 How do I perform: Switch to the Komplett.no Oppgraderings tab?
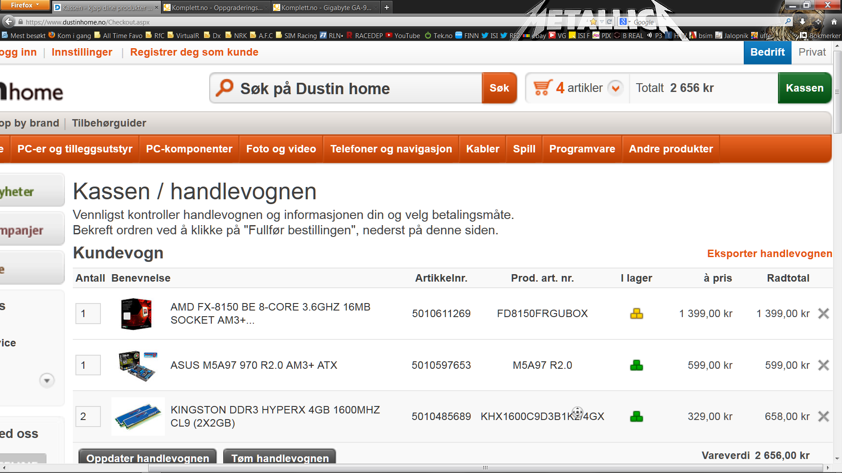pos(216,7)
